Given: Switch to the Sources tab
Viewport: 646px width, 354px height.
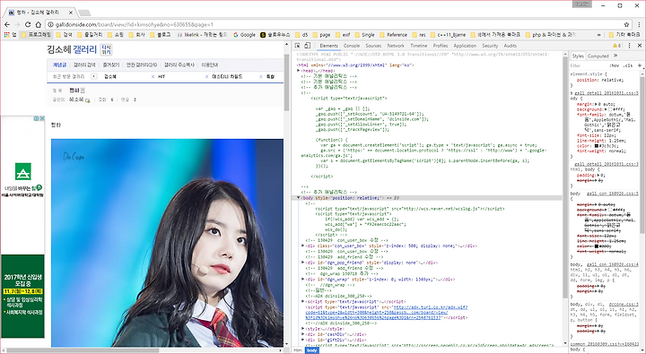Looking at the screenshot, I should point(373,46).
